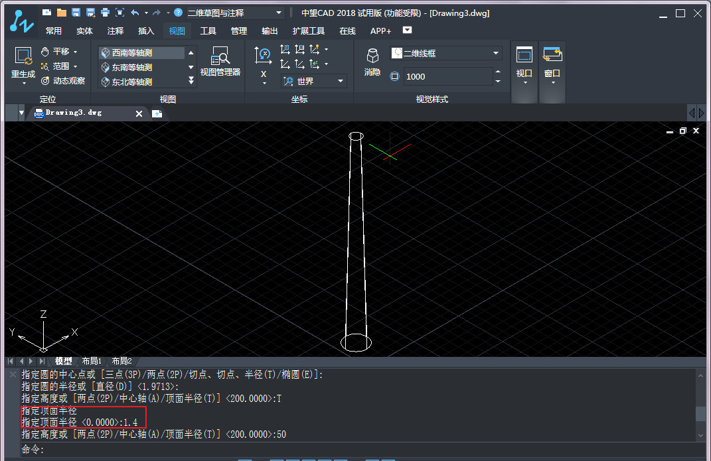Screen dimensions: 711x461
Task: Click the 窗口 window switch icon
Action: pyautogui.click(x=552, y=62)
